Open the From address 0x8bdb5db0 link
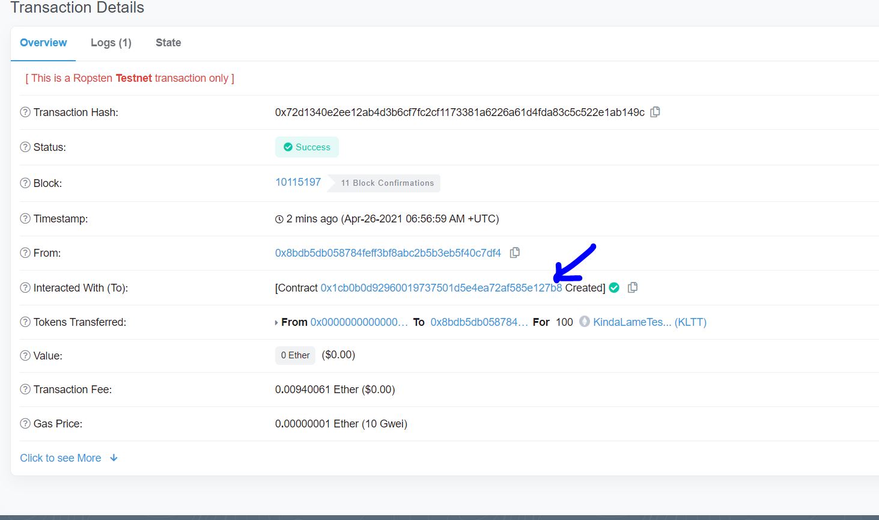The height and width of the screenshot is (520, 879). [x=388, y=253]
